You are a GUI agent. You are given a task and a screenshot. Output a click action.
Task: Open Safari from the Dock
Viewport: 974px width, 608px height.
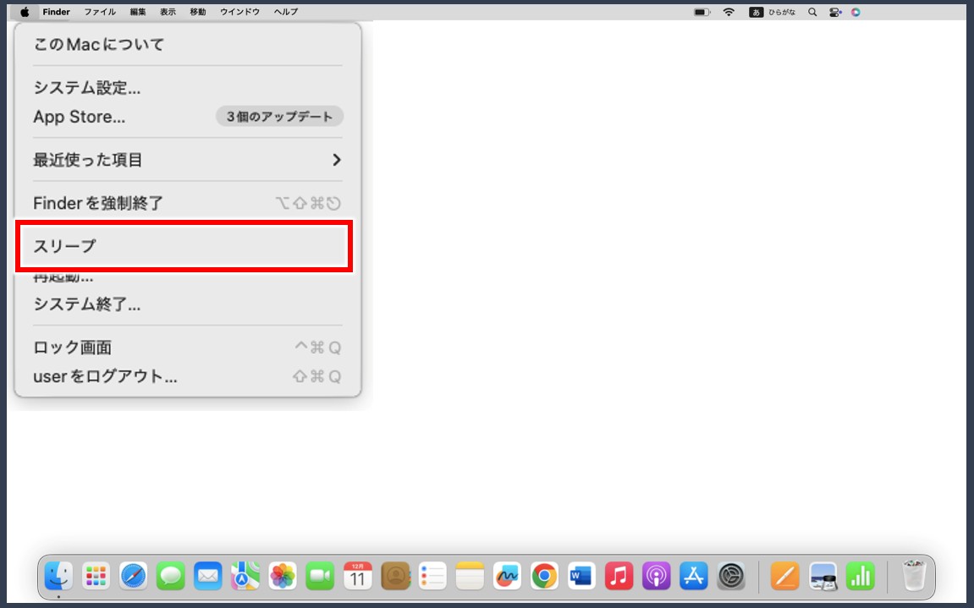pos(133,577)
